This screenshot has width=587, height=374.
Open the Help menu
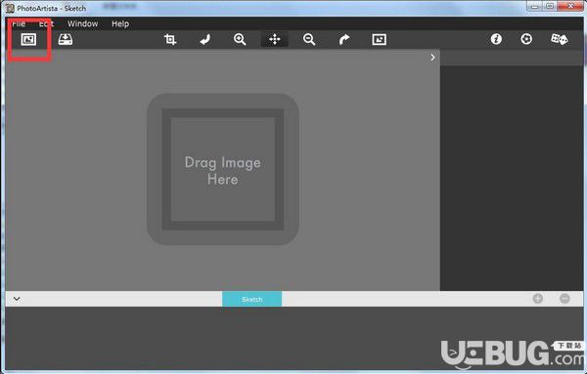pos(120,23)
